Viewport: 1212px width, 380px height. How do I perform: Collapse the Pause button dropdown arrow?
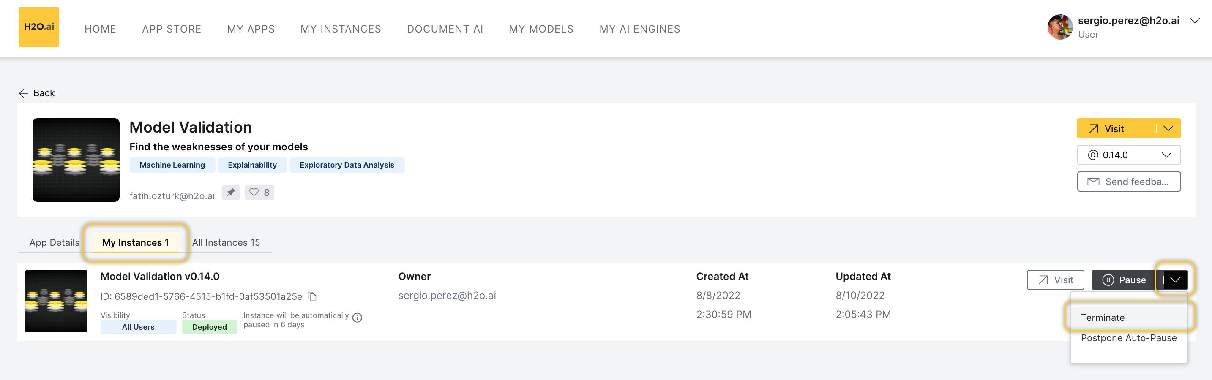click(x=1175, y=280)
